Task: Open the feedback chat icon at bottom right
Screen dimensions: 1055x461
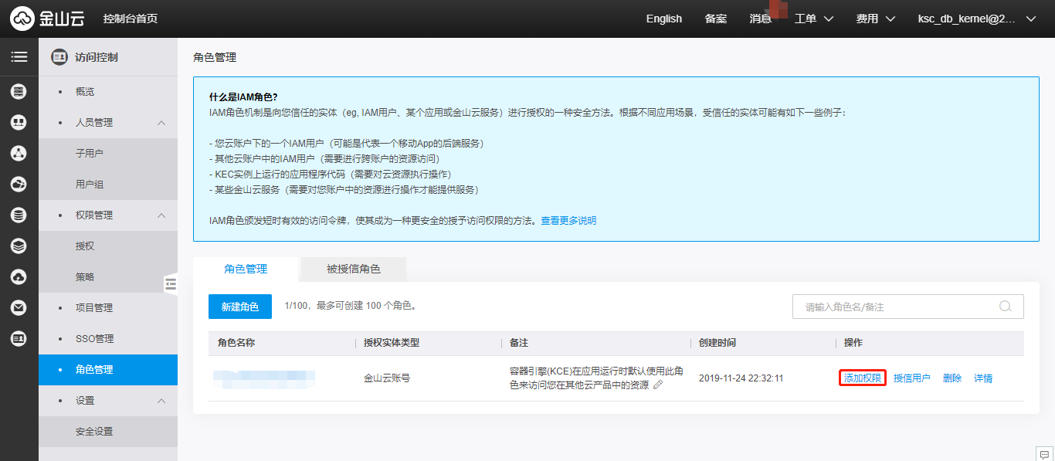Action: 1044,453
